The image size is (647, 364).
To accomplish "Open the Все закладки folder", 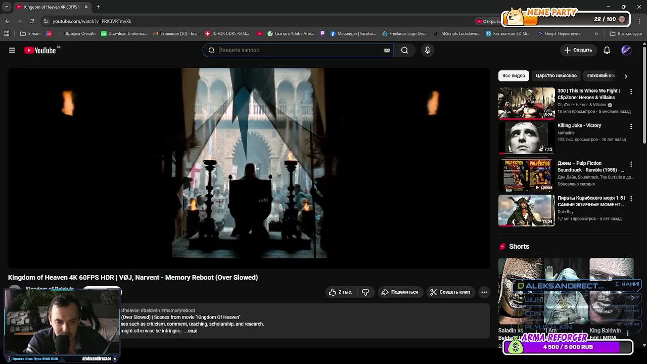I will click(x=626, y=34).
